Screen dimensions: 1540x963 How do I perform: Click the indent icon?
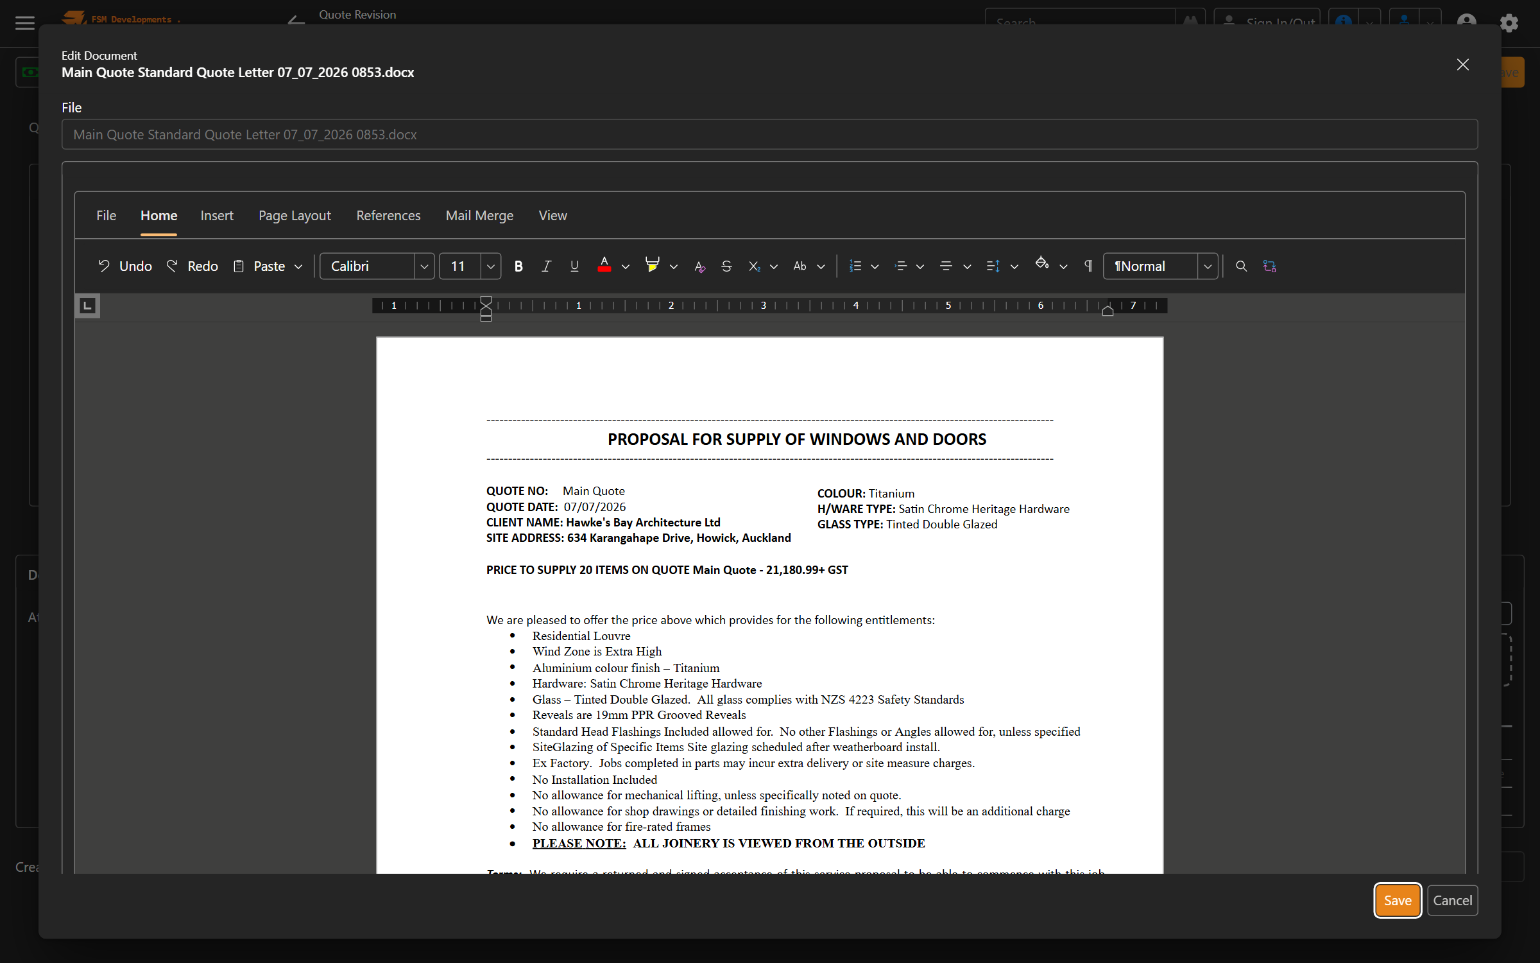pyautogui.click(x=901, y=266)
